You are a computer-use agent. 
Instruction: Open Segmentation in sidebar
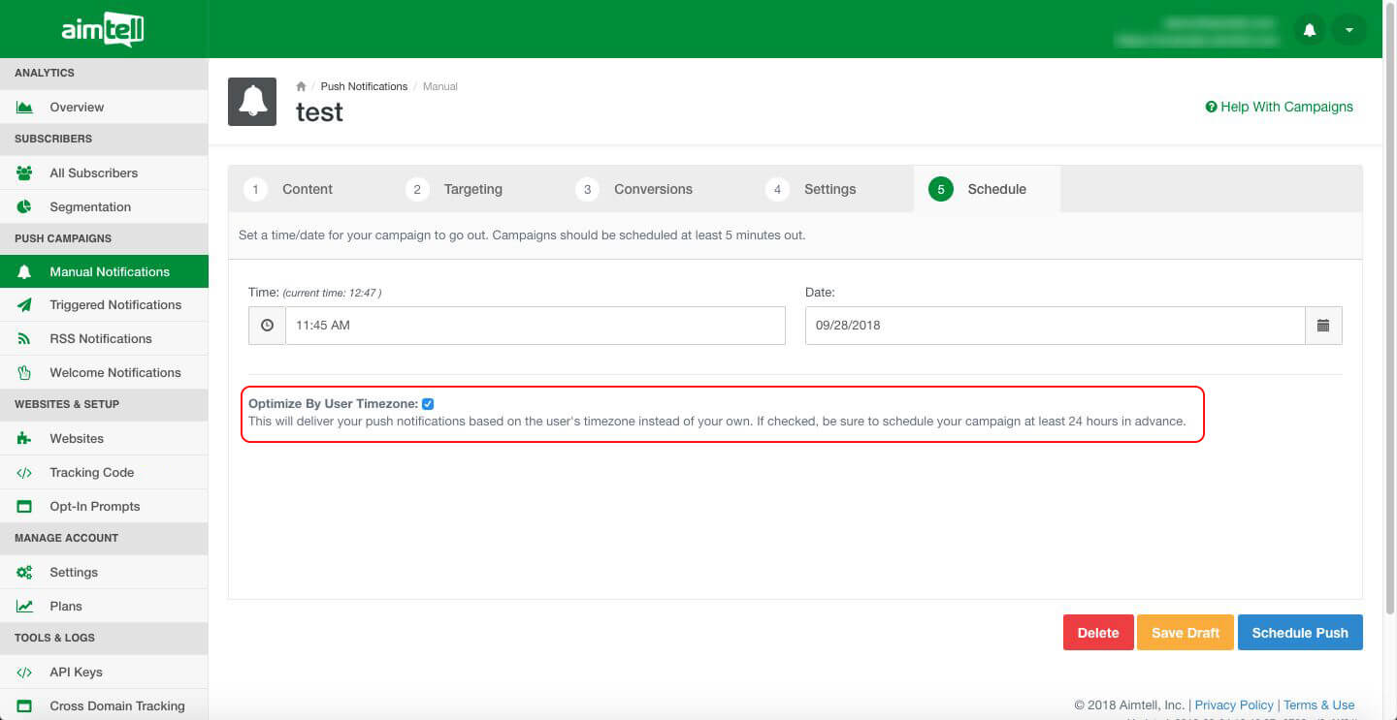[x=104, y=207]
